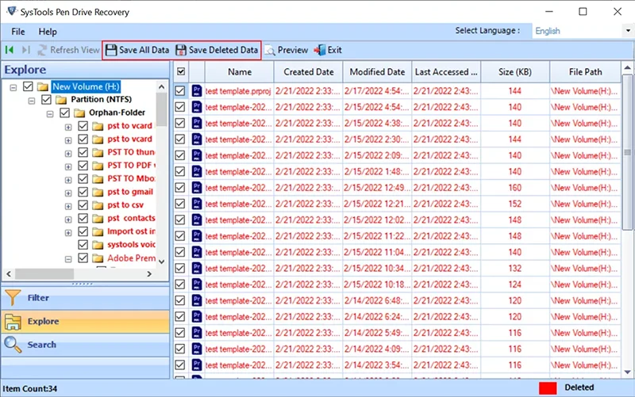Uncheck Orphan-Folder tree checkbox
Image resolution: width=635 pixels, height=397 pixels.
pos(65,113)
